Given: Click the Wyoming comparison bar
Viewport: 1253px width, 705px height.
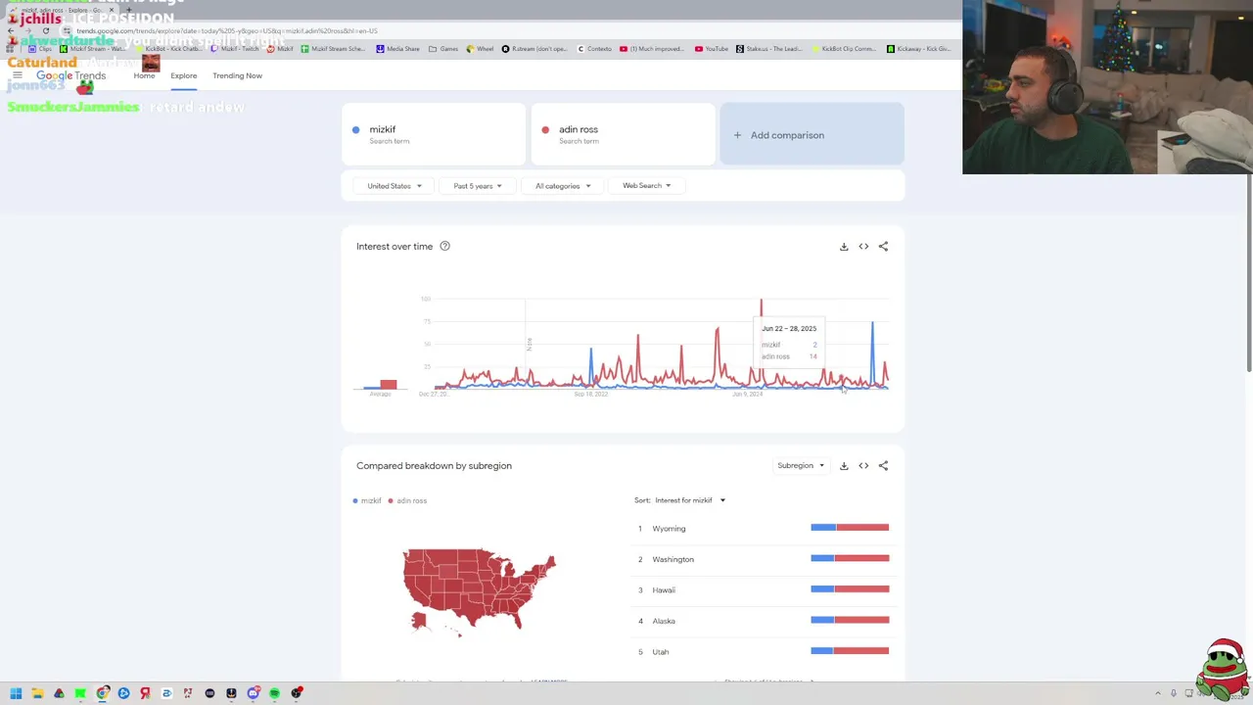Looking at the screenshot, I should 850,528.
